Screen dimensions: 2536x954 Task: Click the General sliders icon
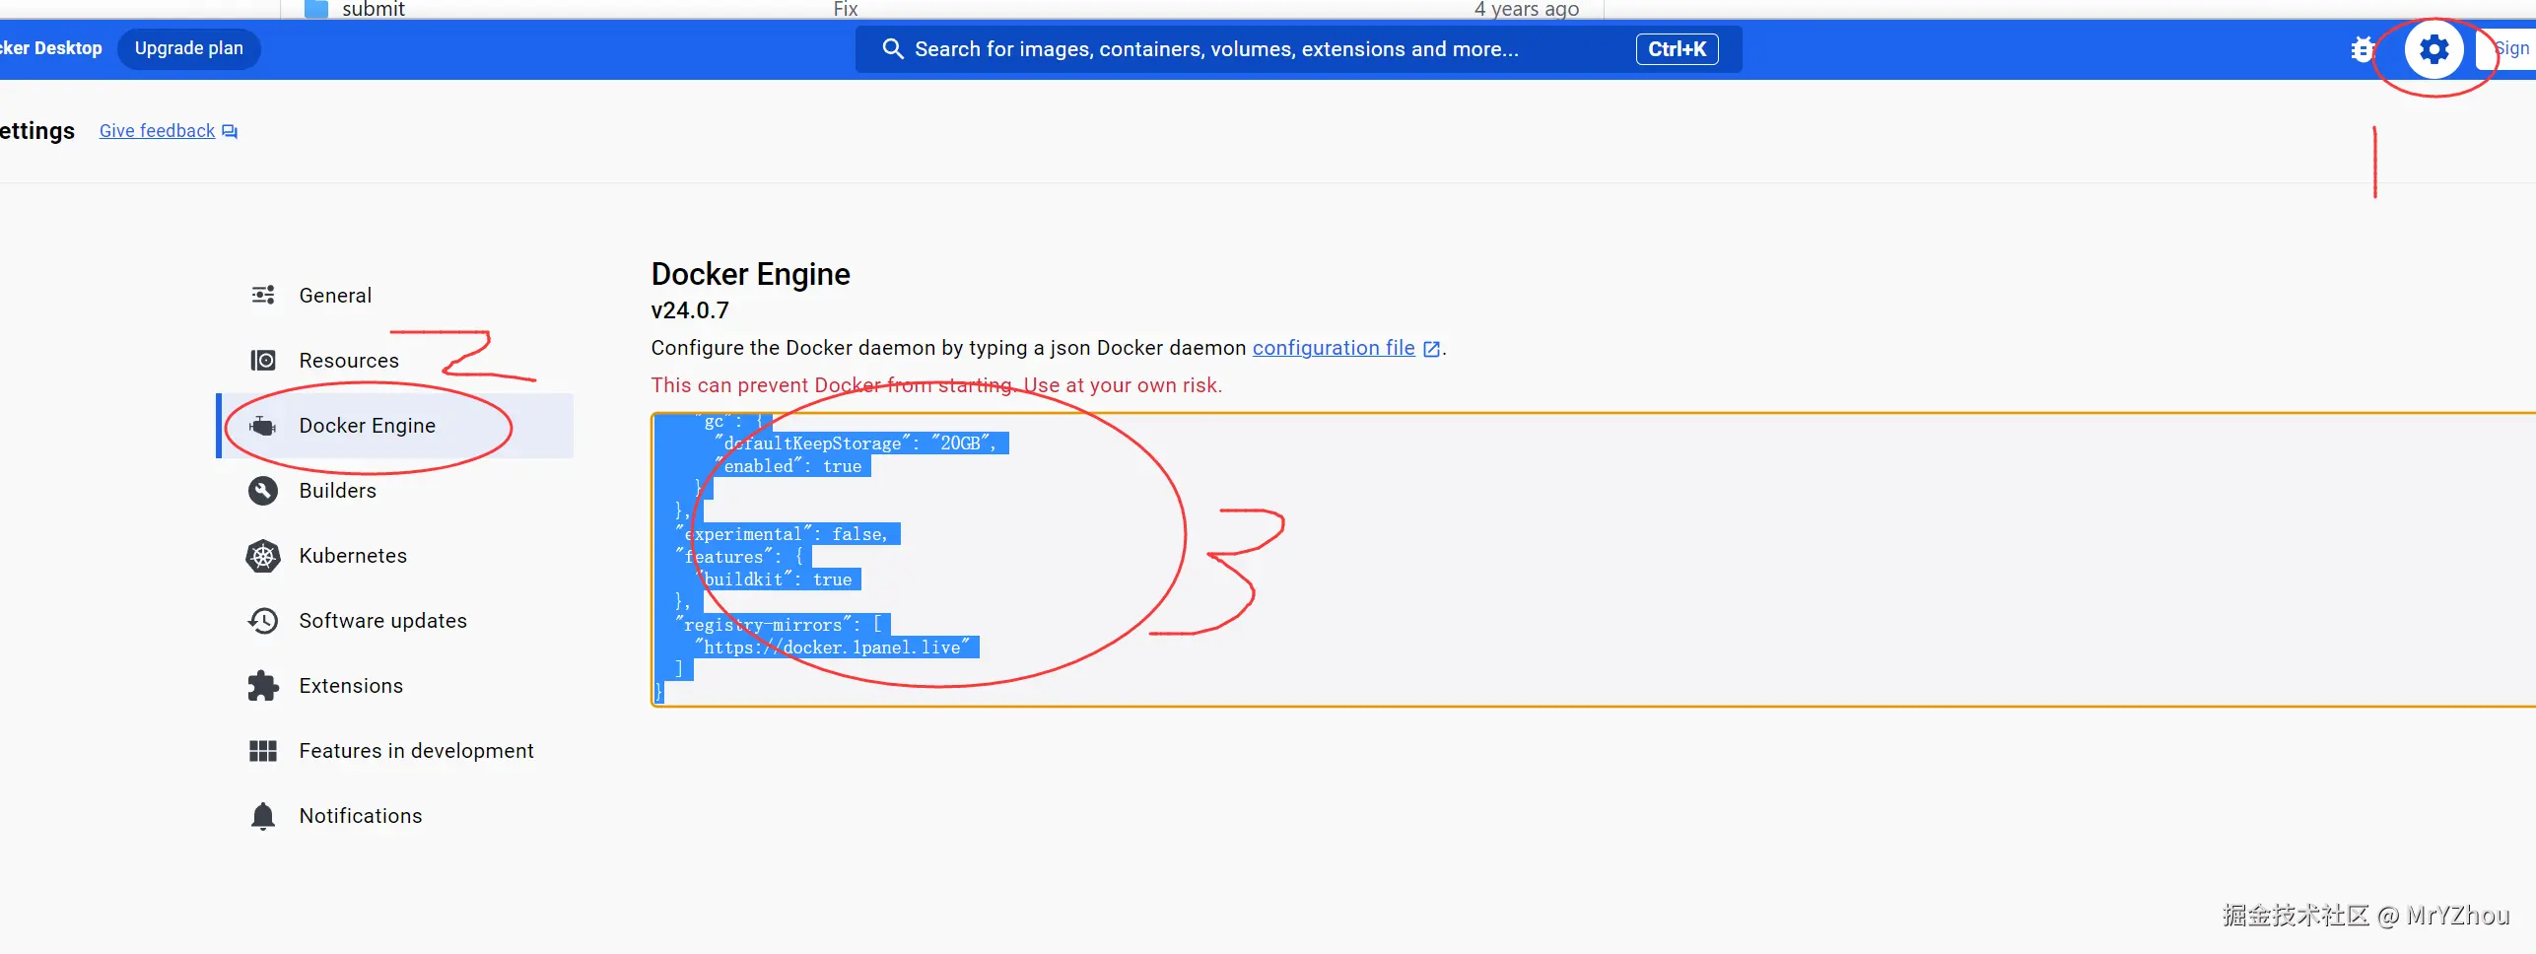(263, 295)
